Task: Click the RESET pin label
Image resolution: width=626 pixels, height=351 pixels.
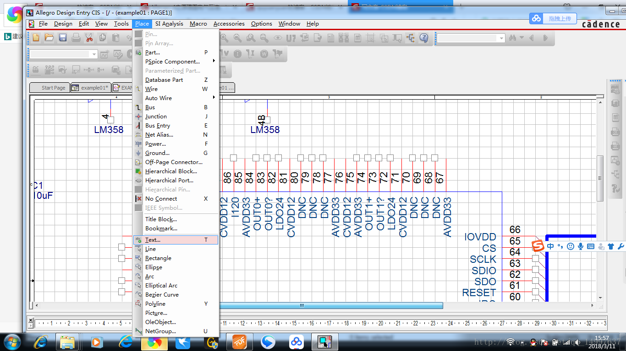Action: [479, 292]
